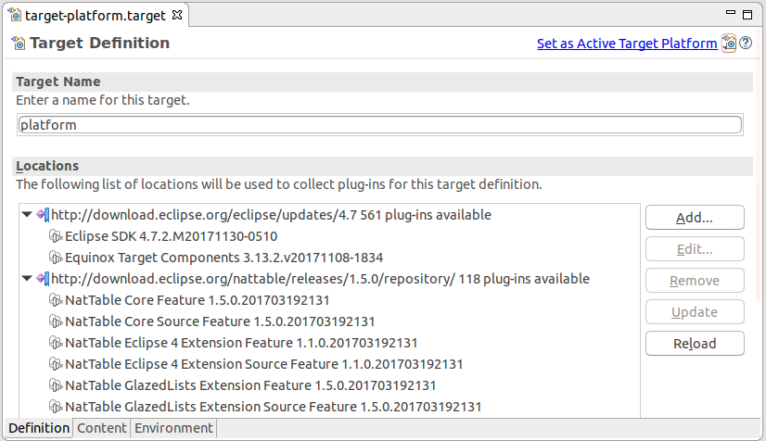Select NatTable GlazedLists Extension Source Feature

coord(273,407)
